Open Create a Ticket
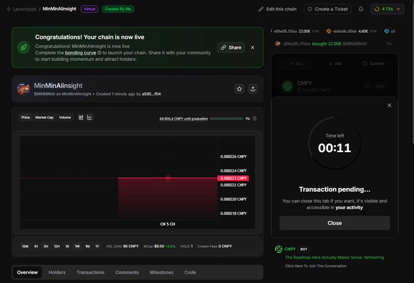This screenshot has height=283, width=414. pos(327,9)
